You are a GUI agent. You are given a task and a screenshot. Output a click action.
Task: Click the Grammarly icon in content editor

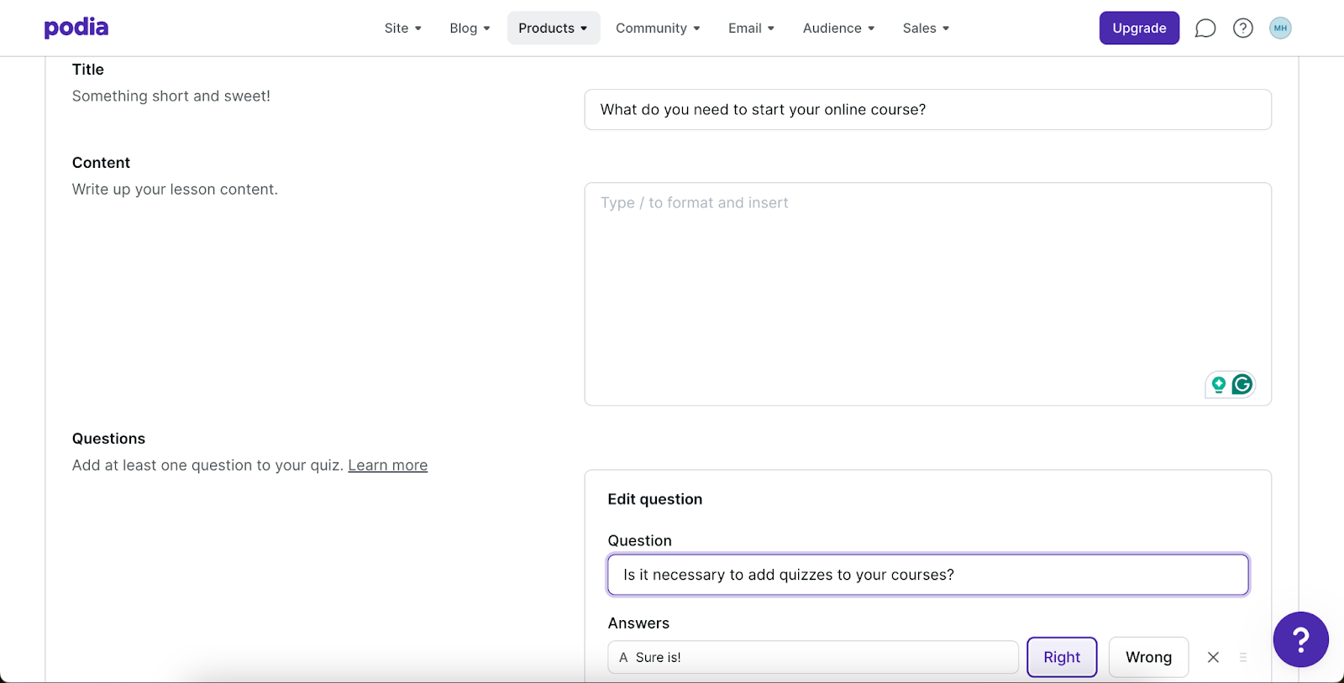coord(1242,384)
